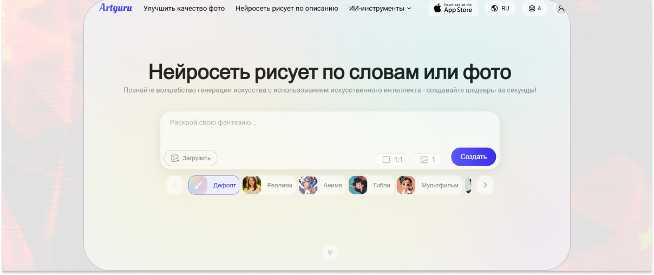The width and height of the screenshot is (654, 275).
Task: Open the image count selector showing 1
Action: click(x=428, y=160)
